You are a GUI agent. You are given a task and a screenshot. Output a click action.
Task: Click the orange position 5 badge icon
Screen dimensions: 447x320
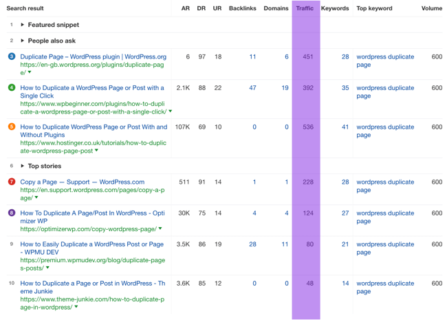[11, 127]
